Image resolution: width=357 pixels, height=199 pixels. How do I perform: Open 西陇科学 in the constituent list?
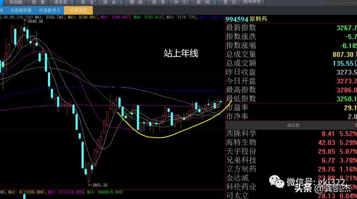[241, 134]
